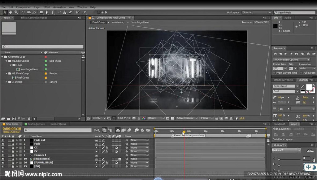Collapse the 01. Edit Comps folder
The width and height of the screenshot is (317, 180).
(x=7, y=61)
